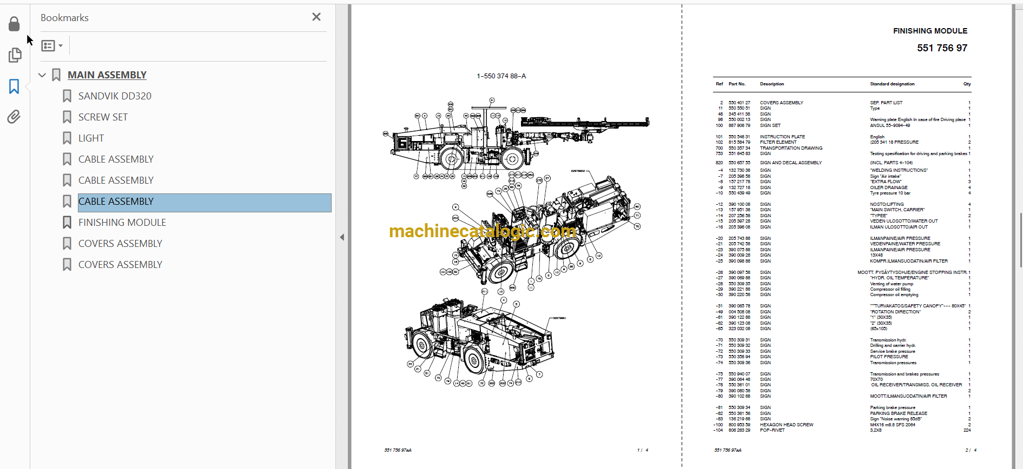Screen dimensions: 1023x469
Task: Click the FINISHING MODULE page heading
Action: [930, 31]
